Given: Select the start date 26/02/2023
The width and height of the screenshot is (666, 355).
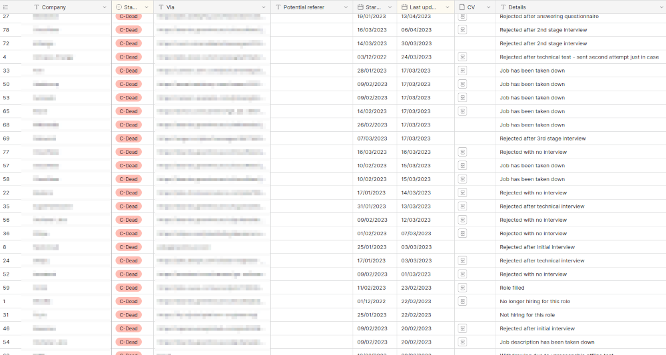Looking at the screenshot, I should pos(372,125).
